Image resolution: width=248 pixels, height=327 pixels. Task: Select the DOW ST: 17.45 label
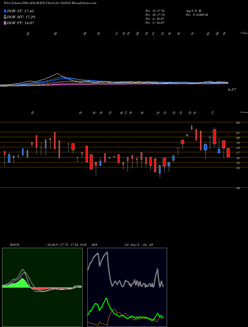(x=20, y=11)
